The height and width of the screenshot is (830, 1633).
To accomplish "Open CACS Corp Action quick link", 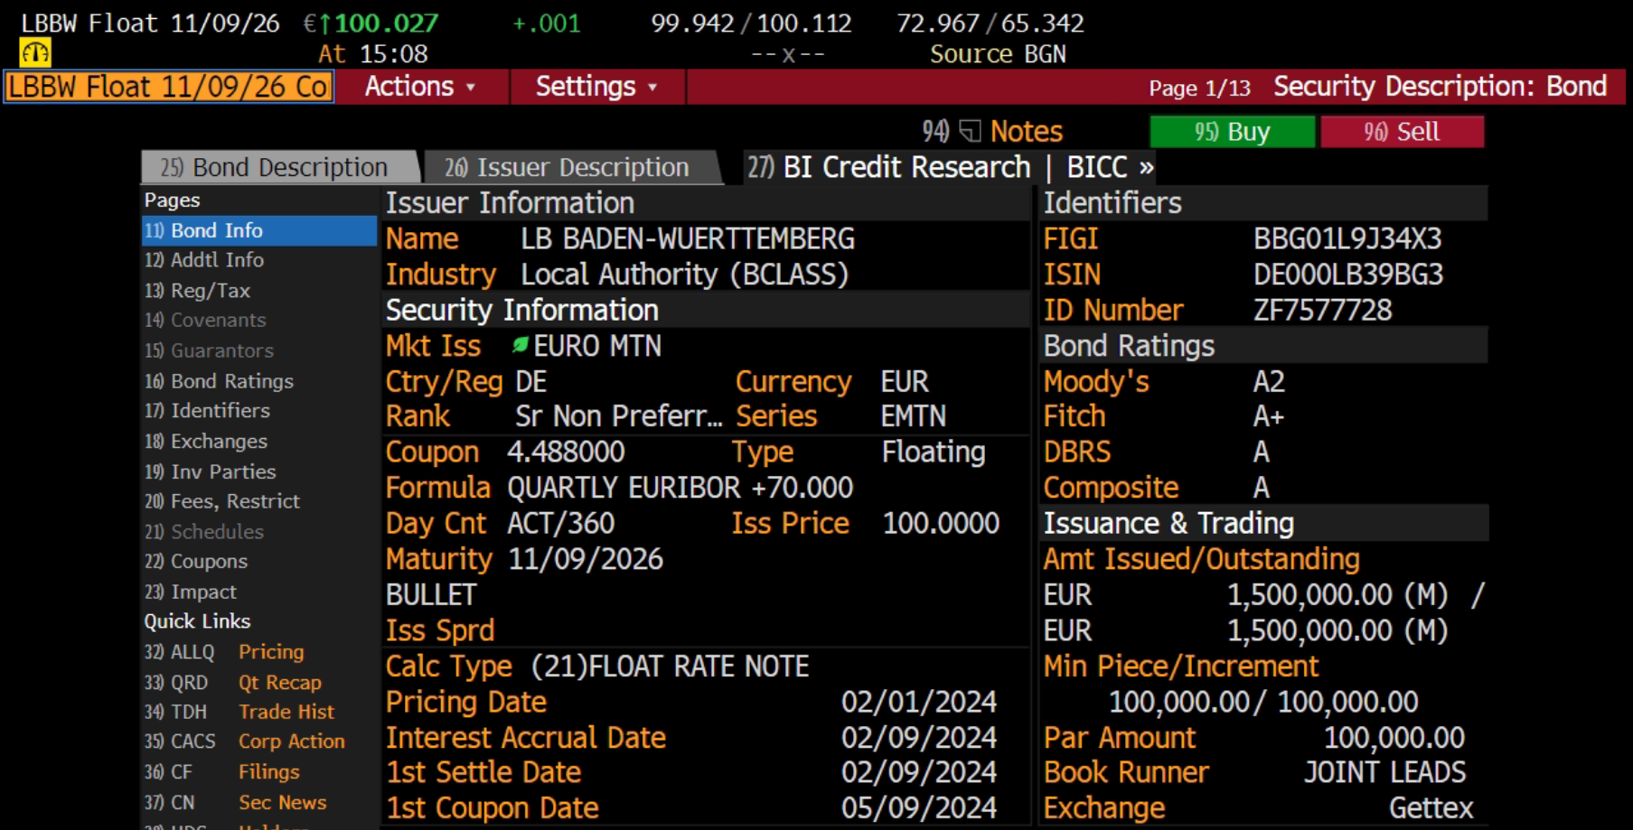I will pyautogui.click(x=258, y=741).
